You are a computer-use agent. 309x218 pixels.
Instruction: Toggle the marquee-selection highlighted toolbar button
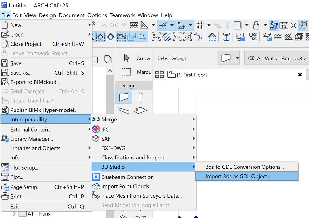[121, 37]
